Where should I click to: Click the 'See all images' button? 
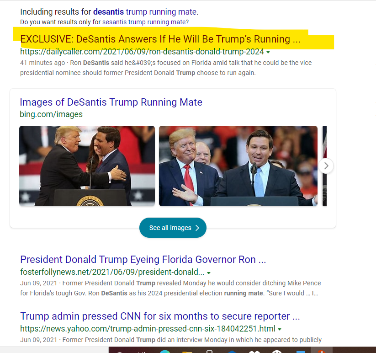tap(173, 228)
